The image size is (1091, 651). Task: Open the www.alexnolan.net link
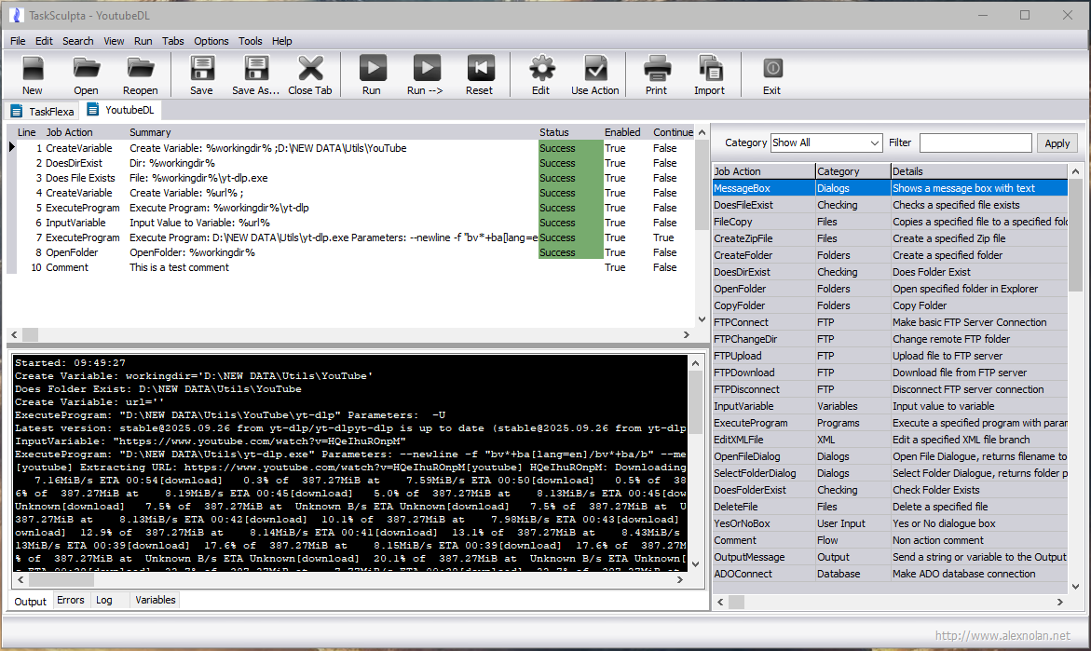click(1002, 636)
